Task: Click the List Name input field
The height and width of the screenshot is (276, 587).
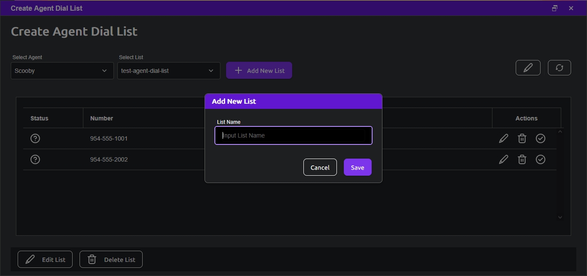Action: pyautogui.click(x=293, y=135)
